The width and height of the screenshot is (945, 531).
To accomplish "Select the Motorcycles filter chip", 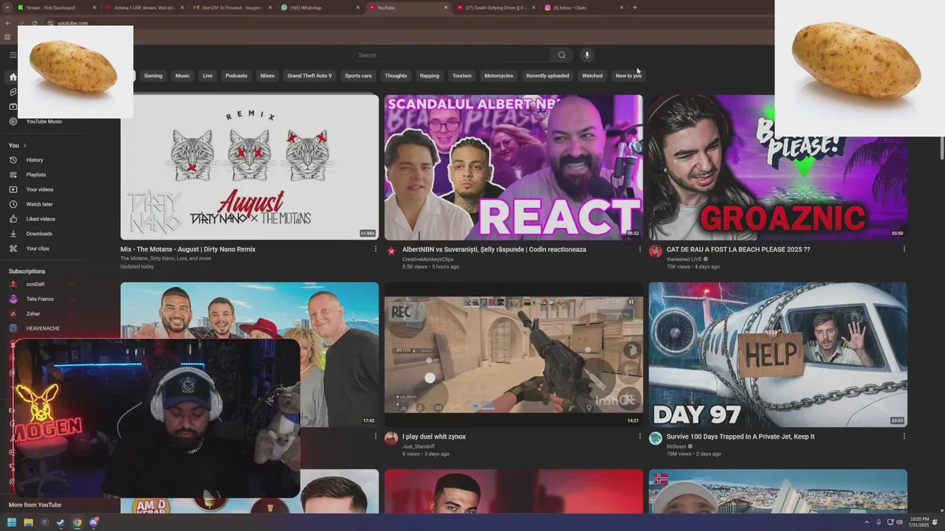I will pos(498,76).
